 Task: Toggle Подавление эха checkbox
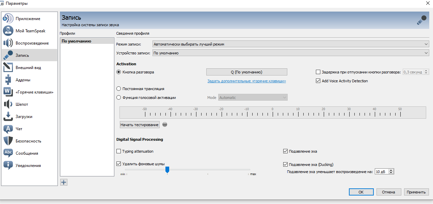286,151
